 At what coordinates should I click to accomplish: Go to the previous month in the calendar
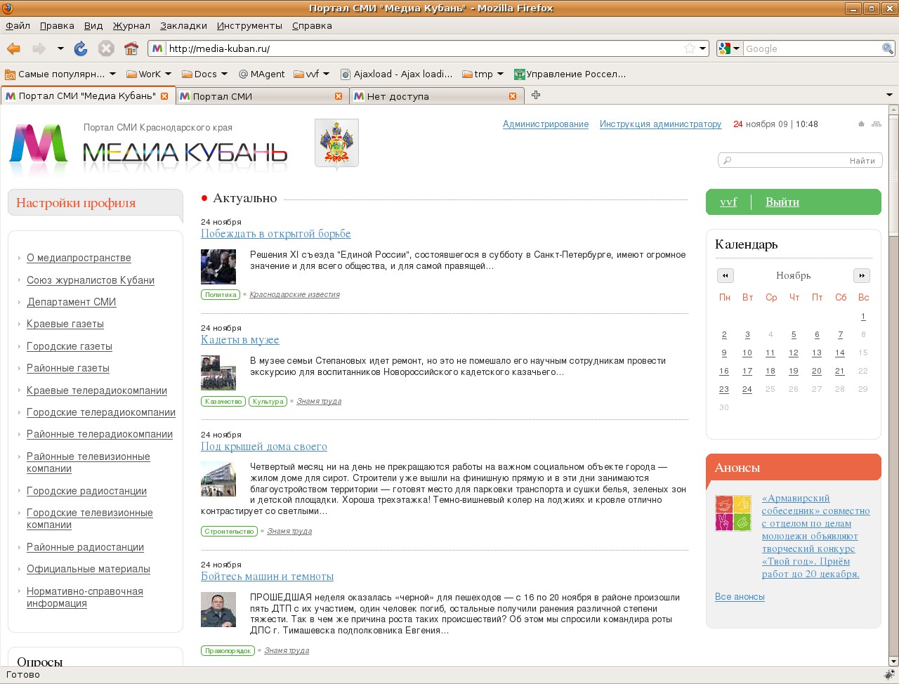tap(726, 275)
